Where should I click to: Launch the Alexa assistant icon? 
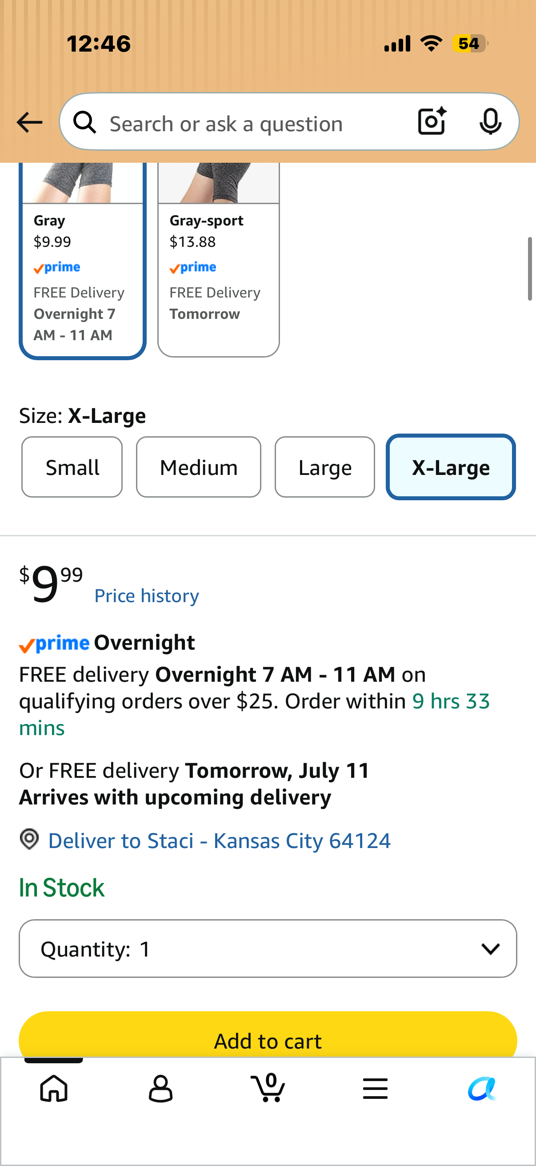pyautogui.click(x=482, y=1088)
